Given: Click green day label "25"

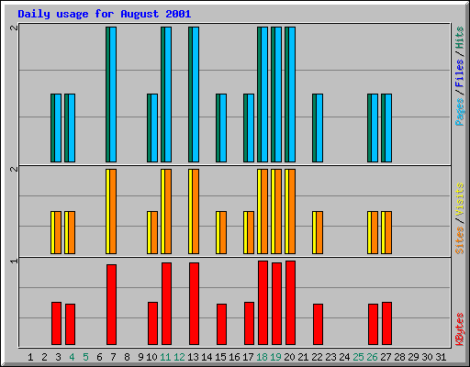Looking at the screenshot, I should tap(358, 357).
